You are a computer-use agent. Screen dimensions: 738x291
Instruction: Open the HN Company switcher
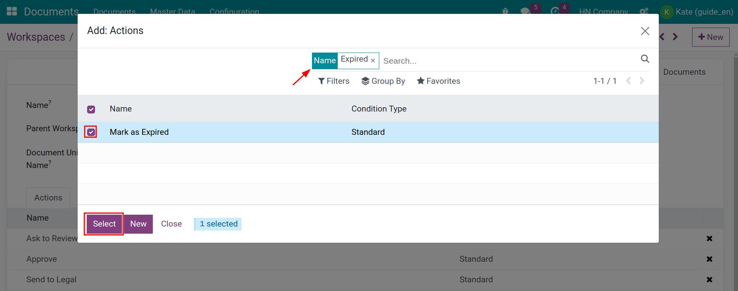pyautogui.click(x=603, y=12)
